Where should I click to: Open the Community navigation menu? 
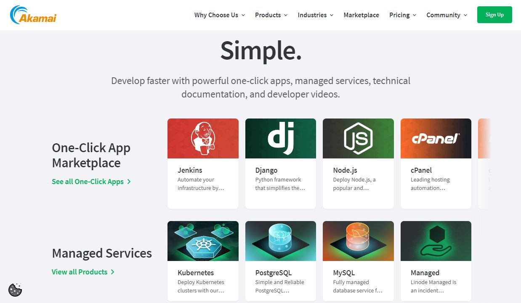pos(447,15)
